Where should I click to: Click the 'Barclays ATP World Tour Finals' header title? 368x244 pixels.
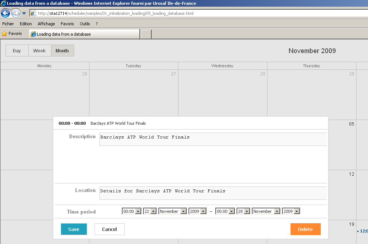[118, 123]
